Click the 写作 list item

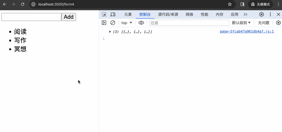coord(20,40)
